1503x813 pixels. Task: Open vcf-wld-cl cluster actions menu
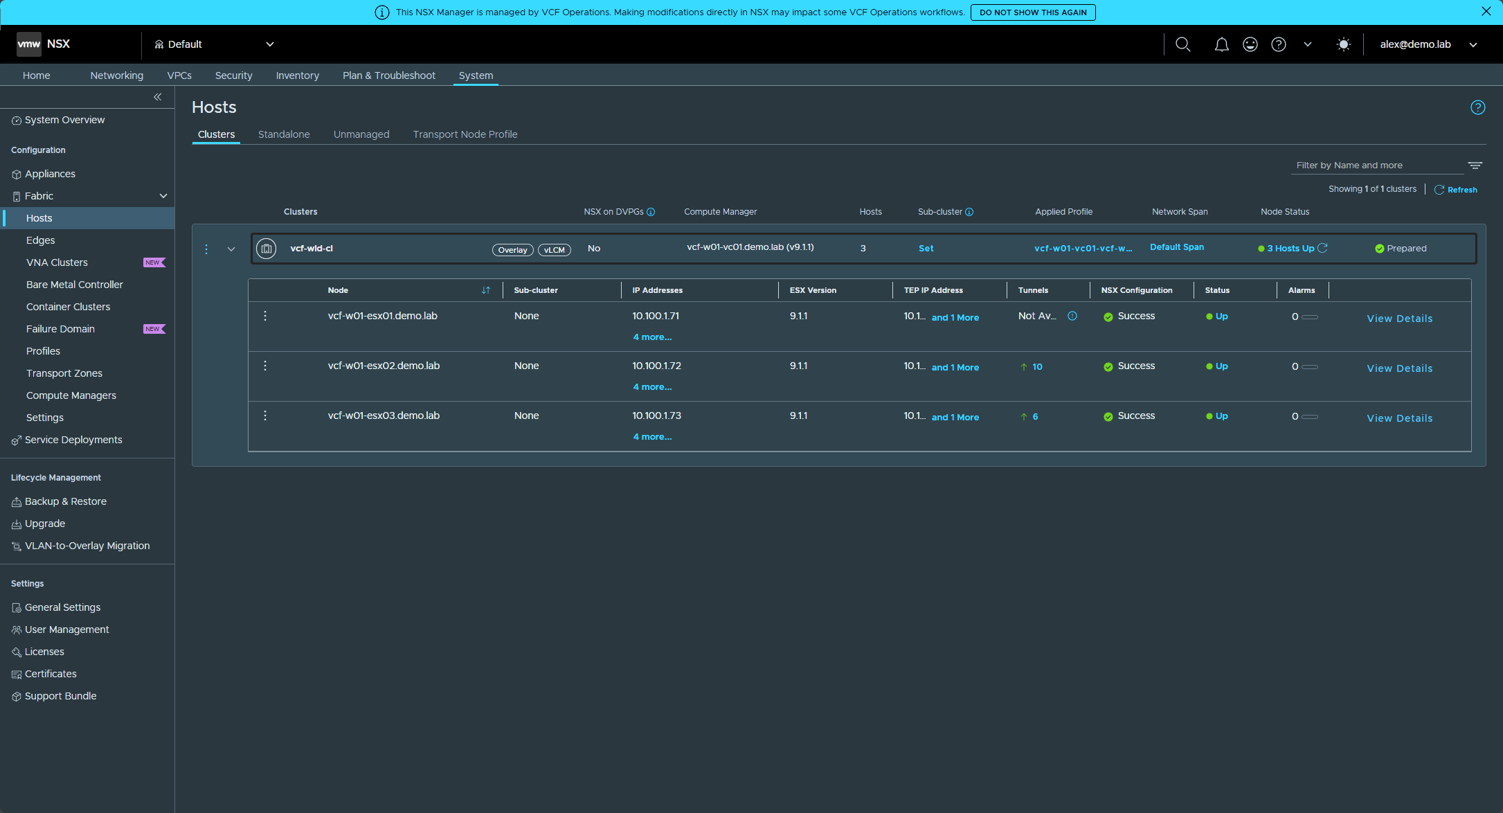pyautogui.click(x=206, y=249)
